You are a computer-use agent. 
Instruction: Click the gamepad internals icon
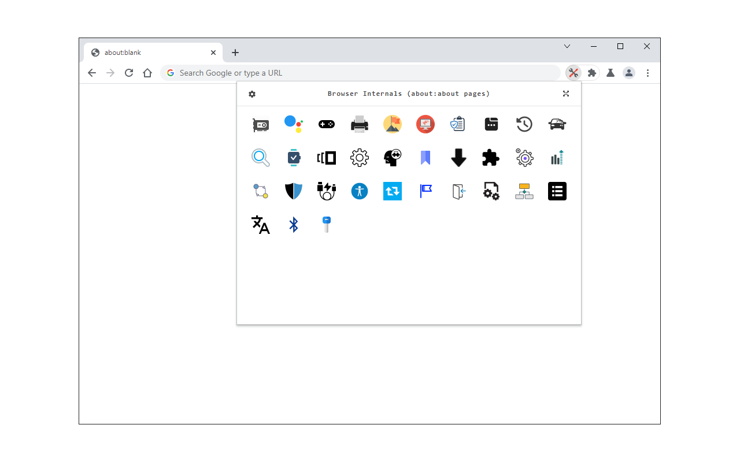pyautogui.click(x=326, y=124)
